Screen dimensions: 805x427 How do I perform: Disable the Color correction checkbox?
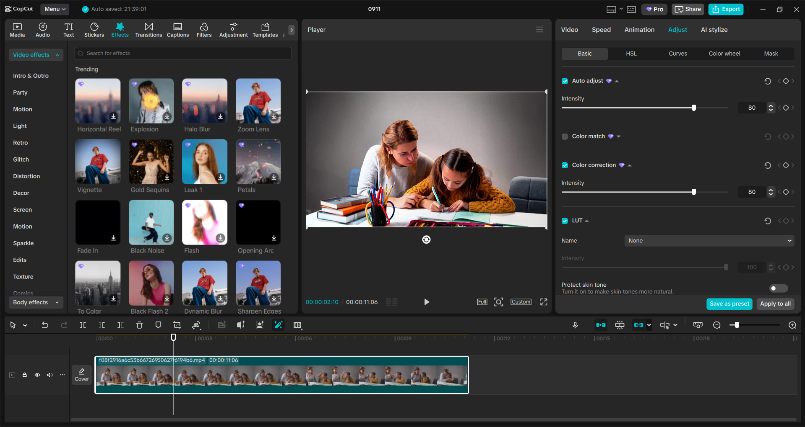pyautogui.click(x=565, y=165)
